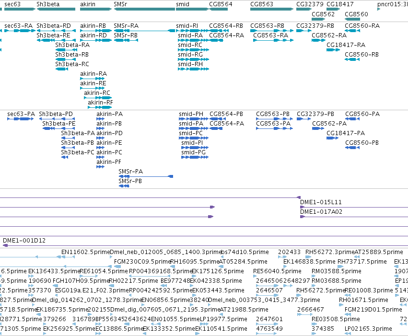Select the SMSr-PA protein label

pos(130,172)
